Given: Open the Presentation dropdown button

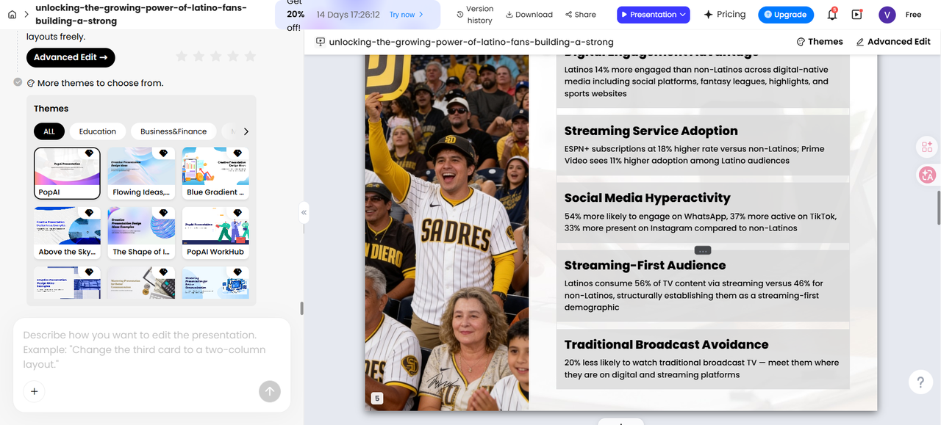Looking at the screenshot, I should [x=654, y=15].
